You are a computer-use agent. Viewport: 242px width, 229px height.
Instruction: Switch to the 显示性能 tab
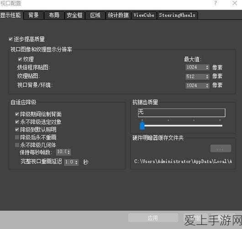pos(11,15)
